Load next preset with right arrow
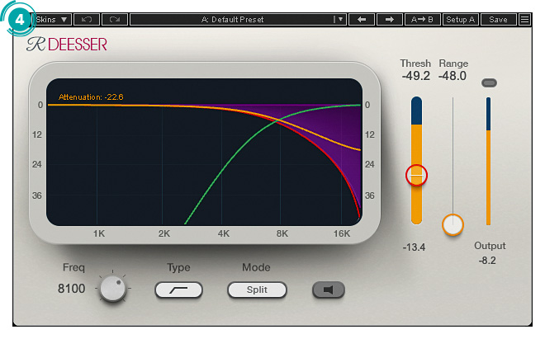 point(389,20)
